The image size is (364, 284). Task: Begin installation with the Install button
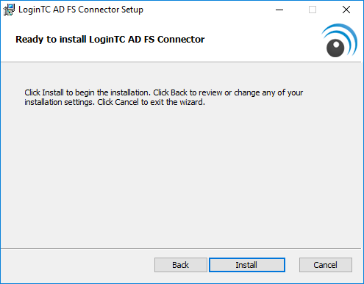point(247,265)
